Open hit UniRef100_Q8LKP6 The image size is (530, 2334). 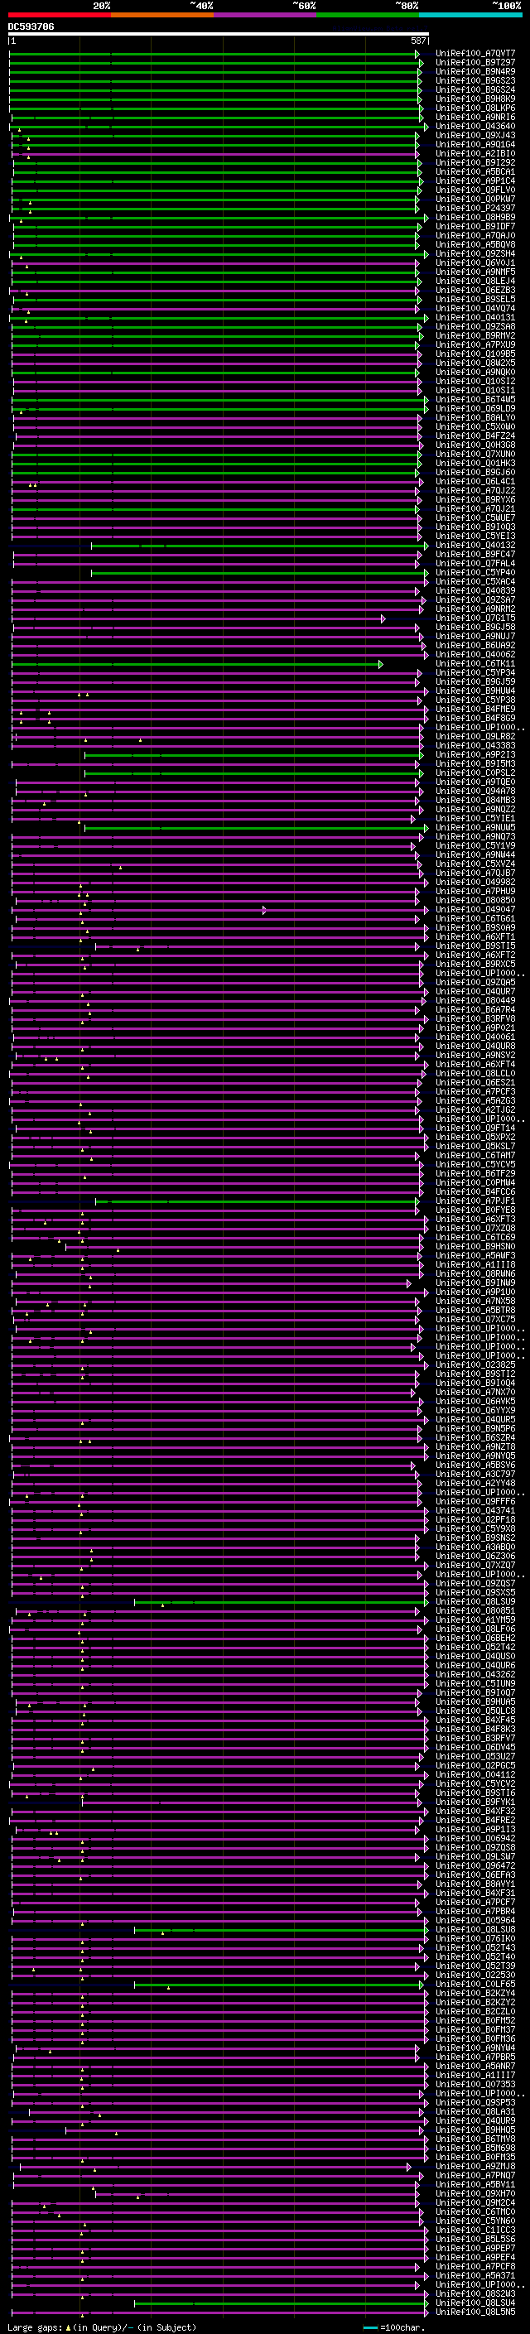click(475, 108)
